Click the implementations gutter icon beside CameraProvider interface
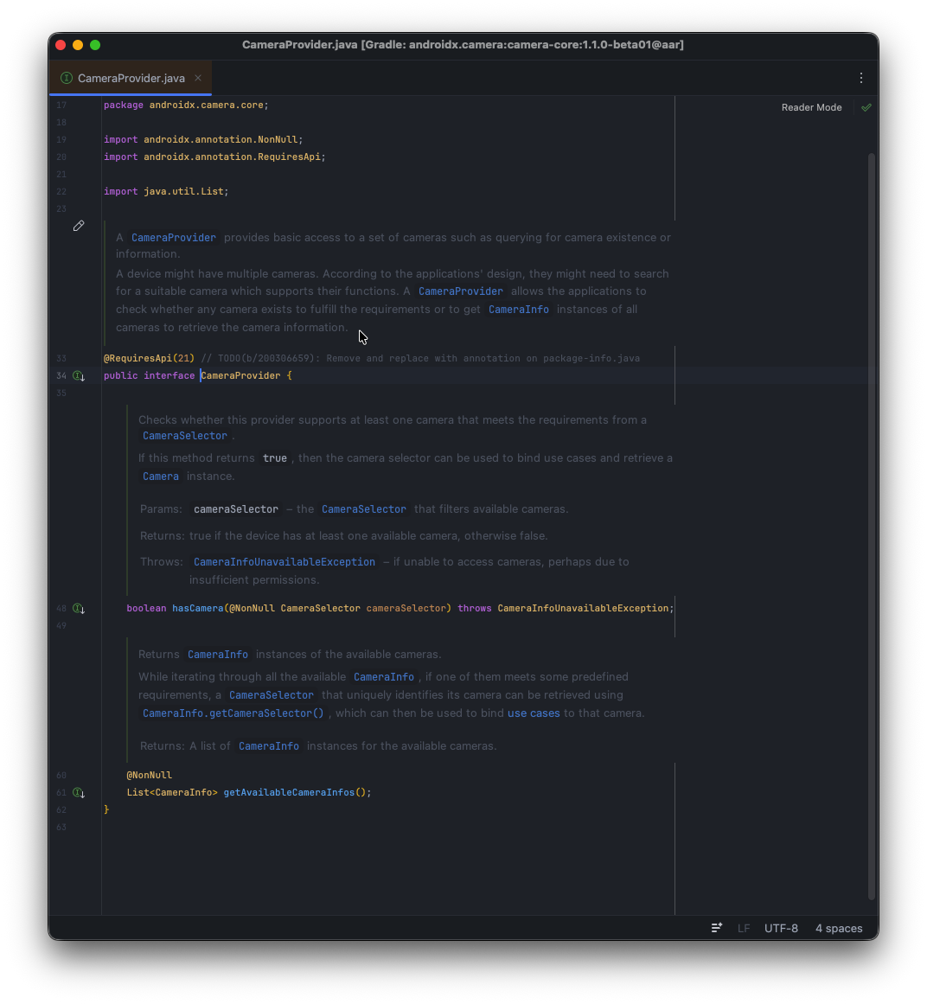927x1004 pixels. coord(78,376)
